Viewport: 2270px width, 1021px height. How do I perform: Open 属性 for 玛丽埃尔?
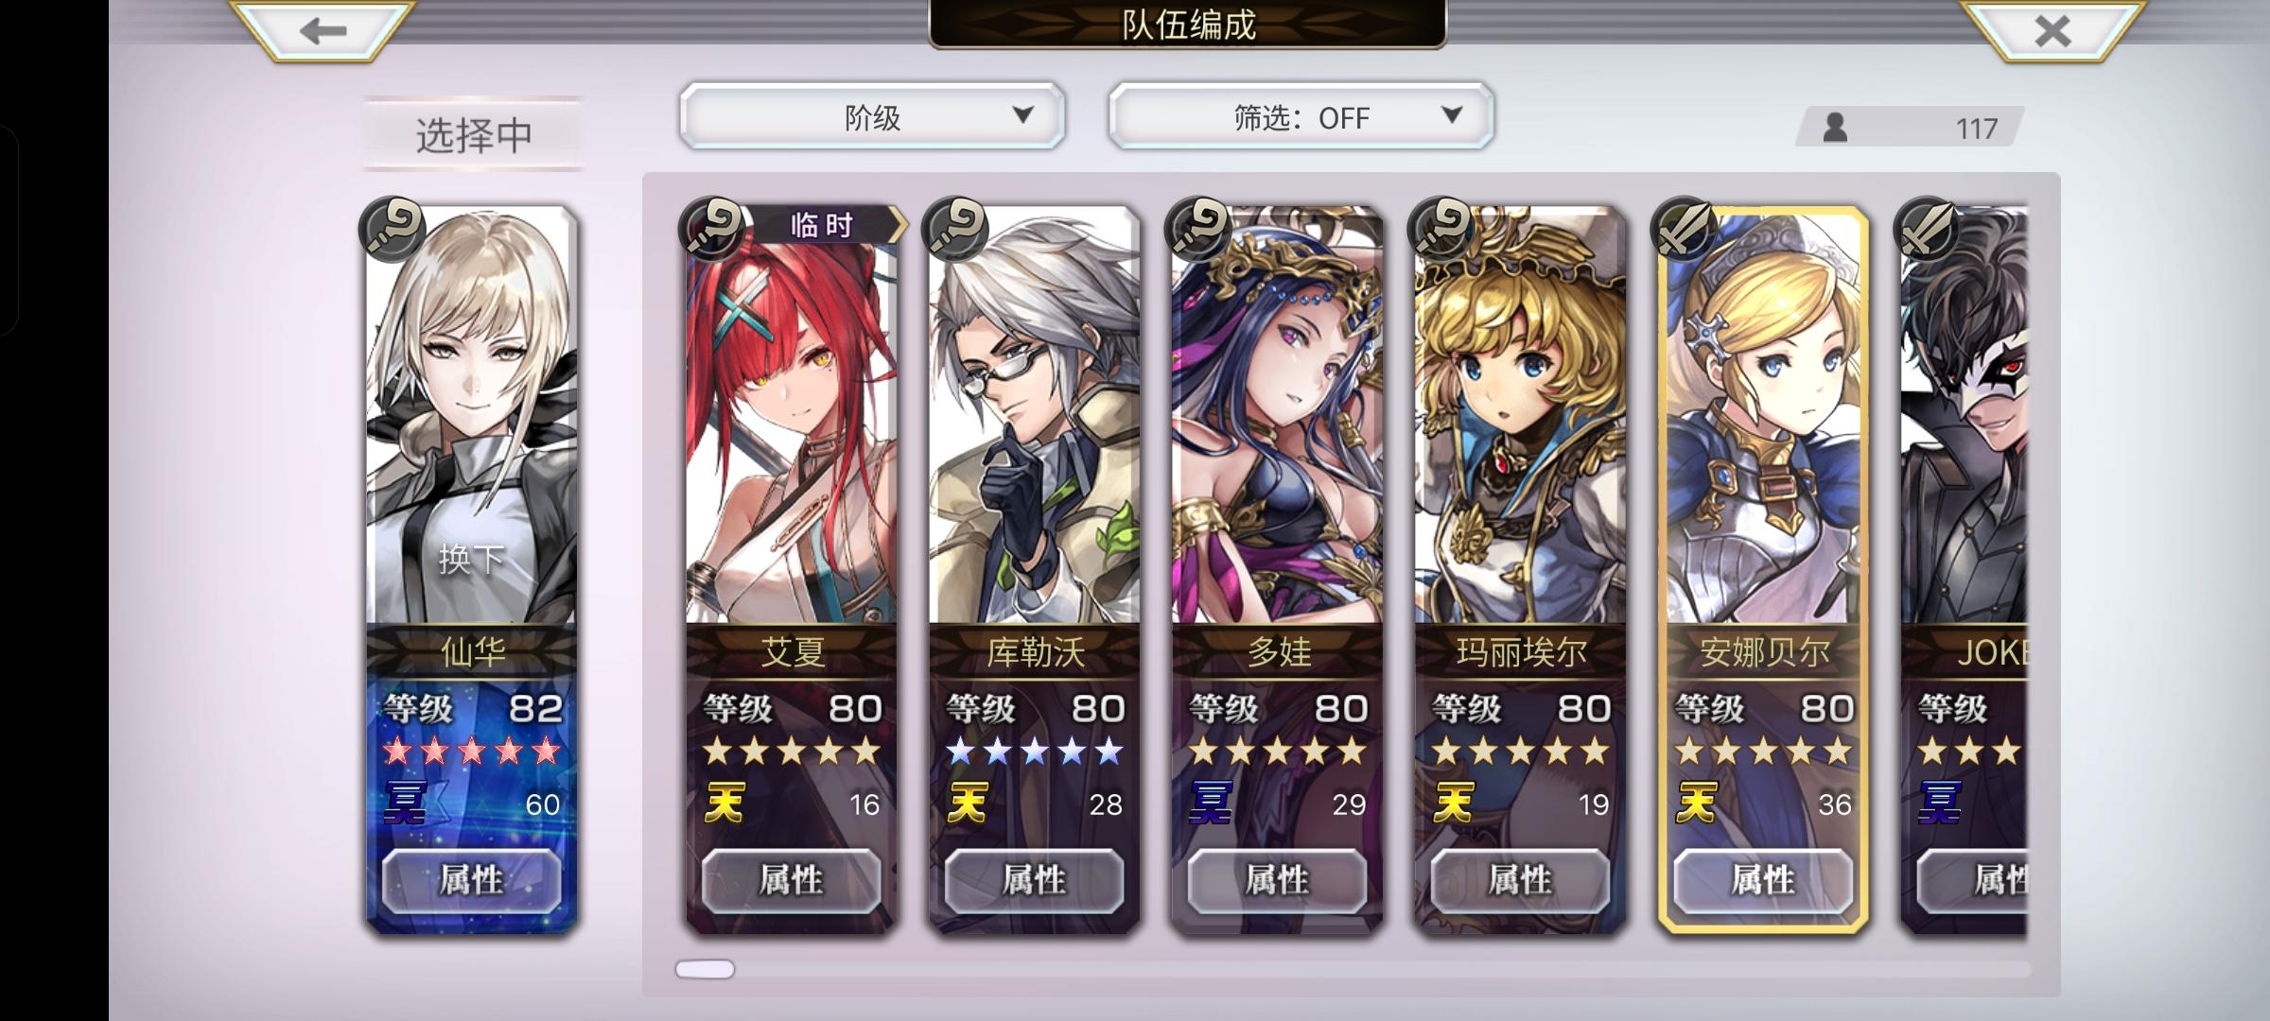(1520, 880)
